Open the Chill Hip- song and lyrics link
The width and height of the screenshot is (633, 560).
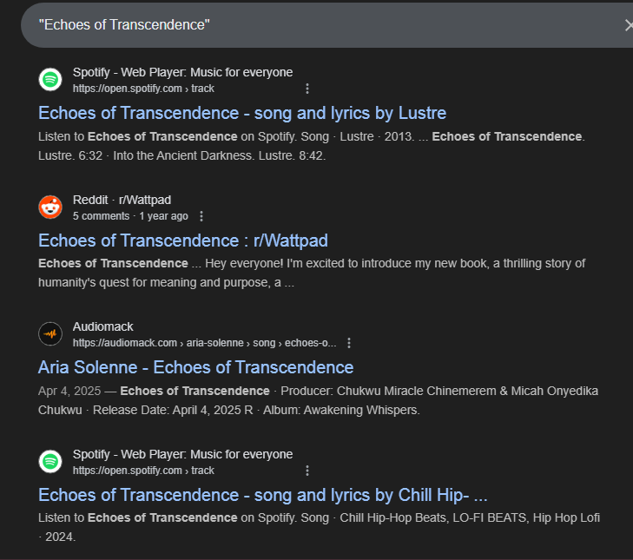tap(263, 495)
